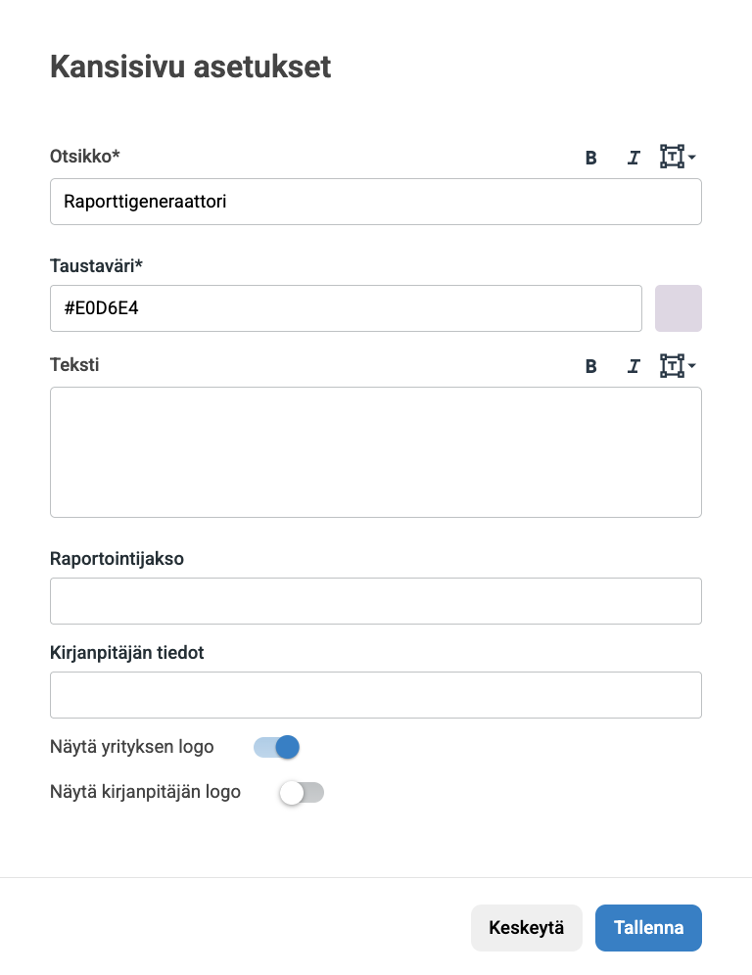Click the Näytä kirjanpitäjän logo label
752x975 pixels.
pyautogui.click(x=145, y=792)
